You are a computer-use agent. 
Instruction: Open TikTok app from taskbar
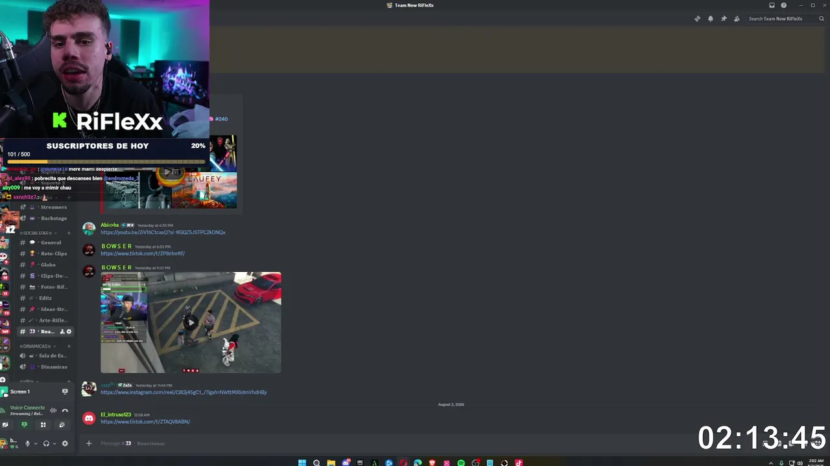coord(519,463)
